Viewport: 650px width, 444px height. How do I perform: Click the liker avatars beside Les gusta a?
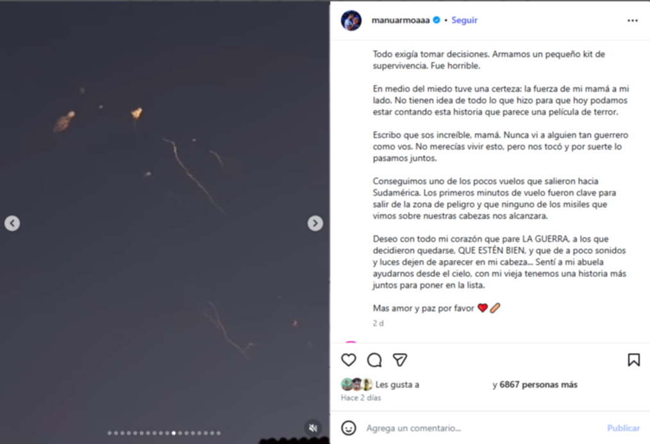click(356, 385)
